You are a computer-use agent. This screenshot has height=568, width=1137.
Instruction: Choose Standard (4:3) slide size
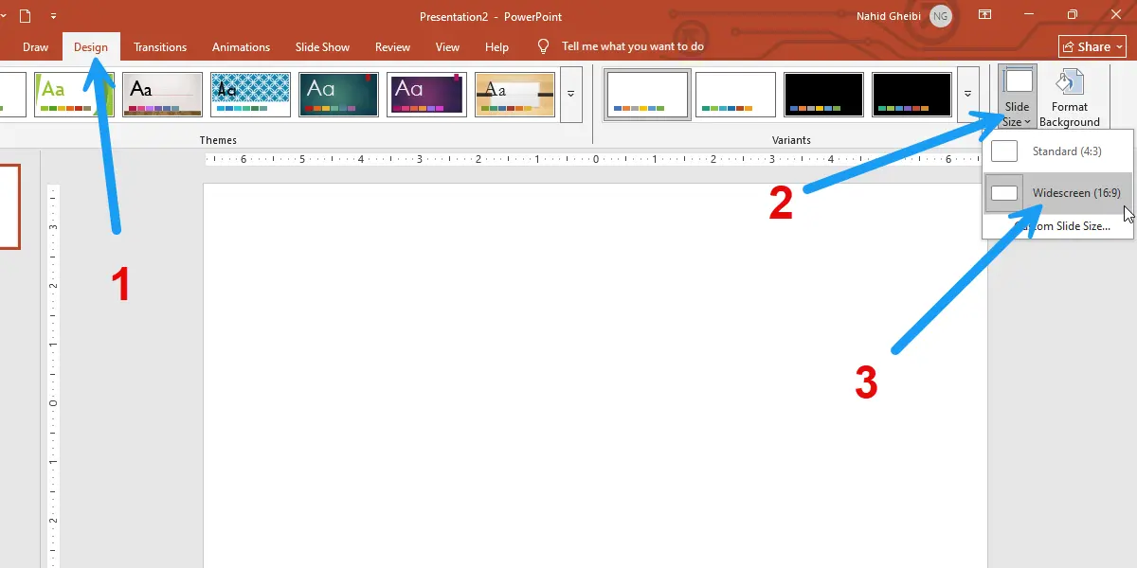tap(1056, 151)
